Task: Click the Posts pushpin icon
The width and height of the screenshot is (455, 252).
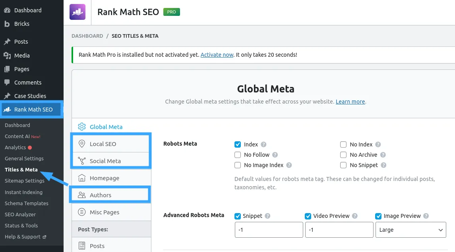Action: pos(7,42)
